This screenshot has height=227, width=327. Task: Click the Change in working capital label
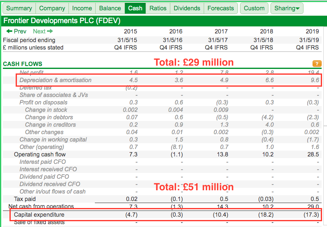click(53, 140)
